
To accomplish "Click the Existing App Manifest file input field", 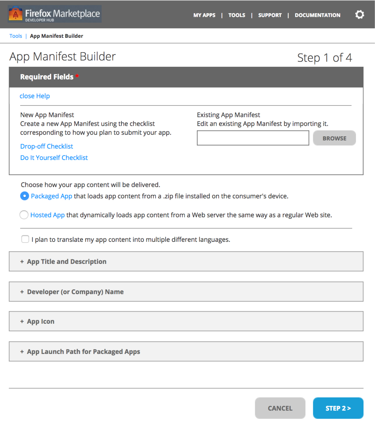I will coord(253,138).
